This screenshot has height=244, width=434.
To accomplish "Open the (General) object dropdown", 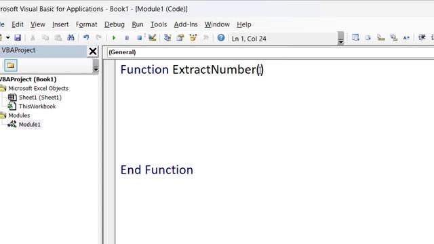I will pos(270,52).
